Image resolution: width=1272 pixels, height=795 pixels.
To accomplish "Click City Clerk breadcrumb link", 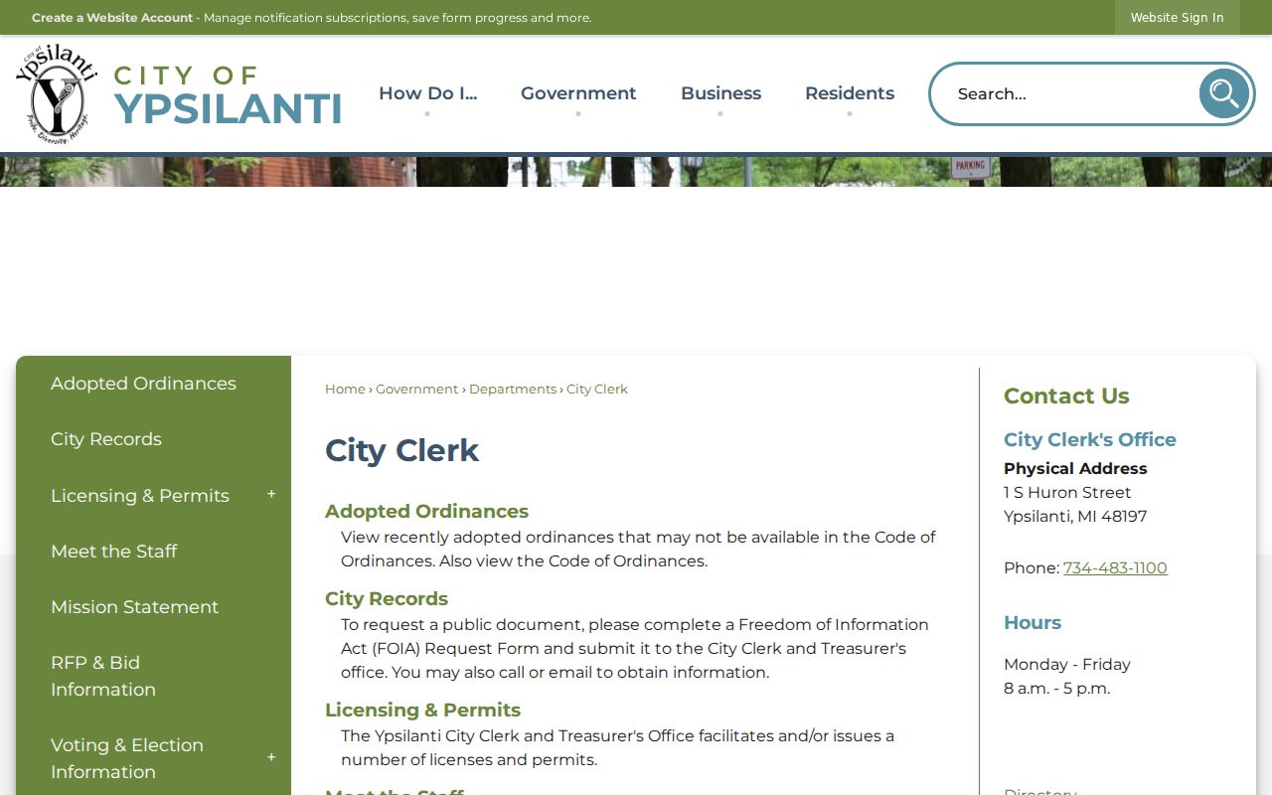I will pyautogui.click(x=597, y=389).
